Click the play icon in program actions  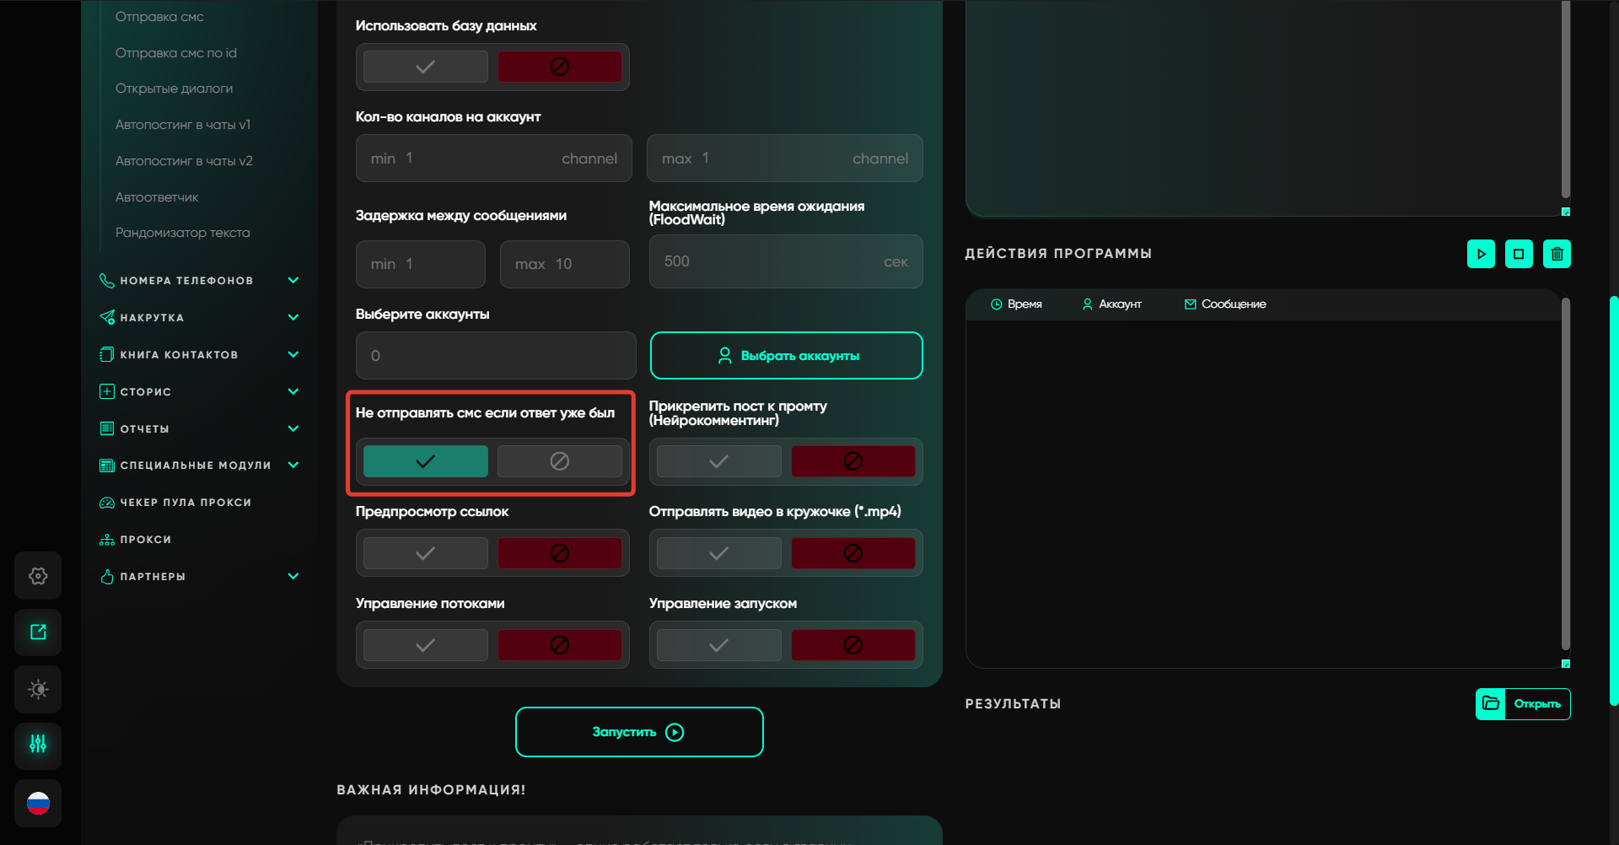[x=1481, y=254]
